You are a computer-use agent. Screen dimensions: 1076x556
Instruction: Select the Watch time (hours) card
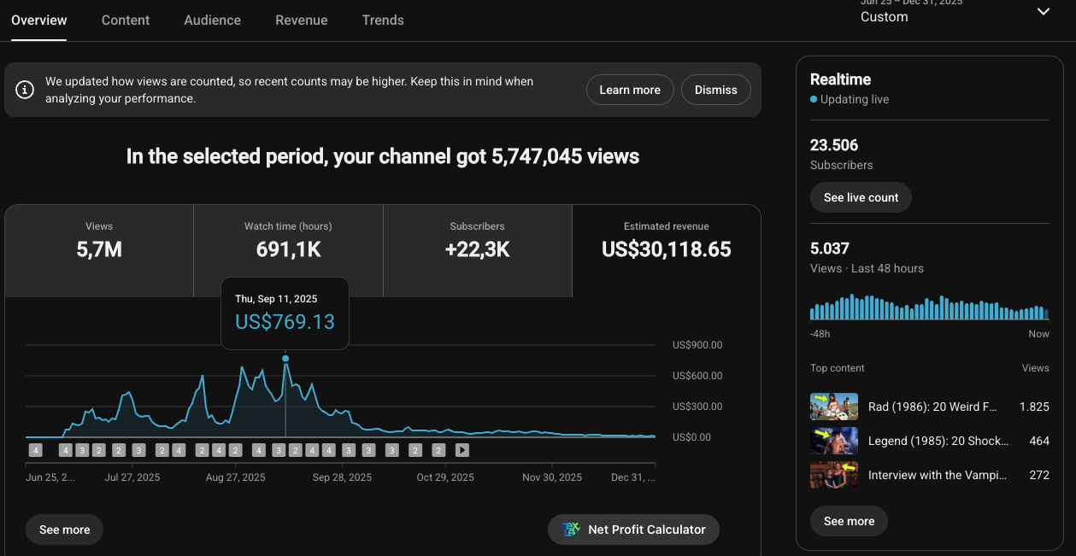click(288, 251)
